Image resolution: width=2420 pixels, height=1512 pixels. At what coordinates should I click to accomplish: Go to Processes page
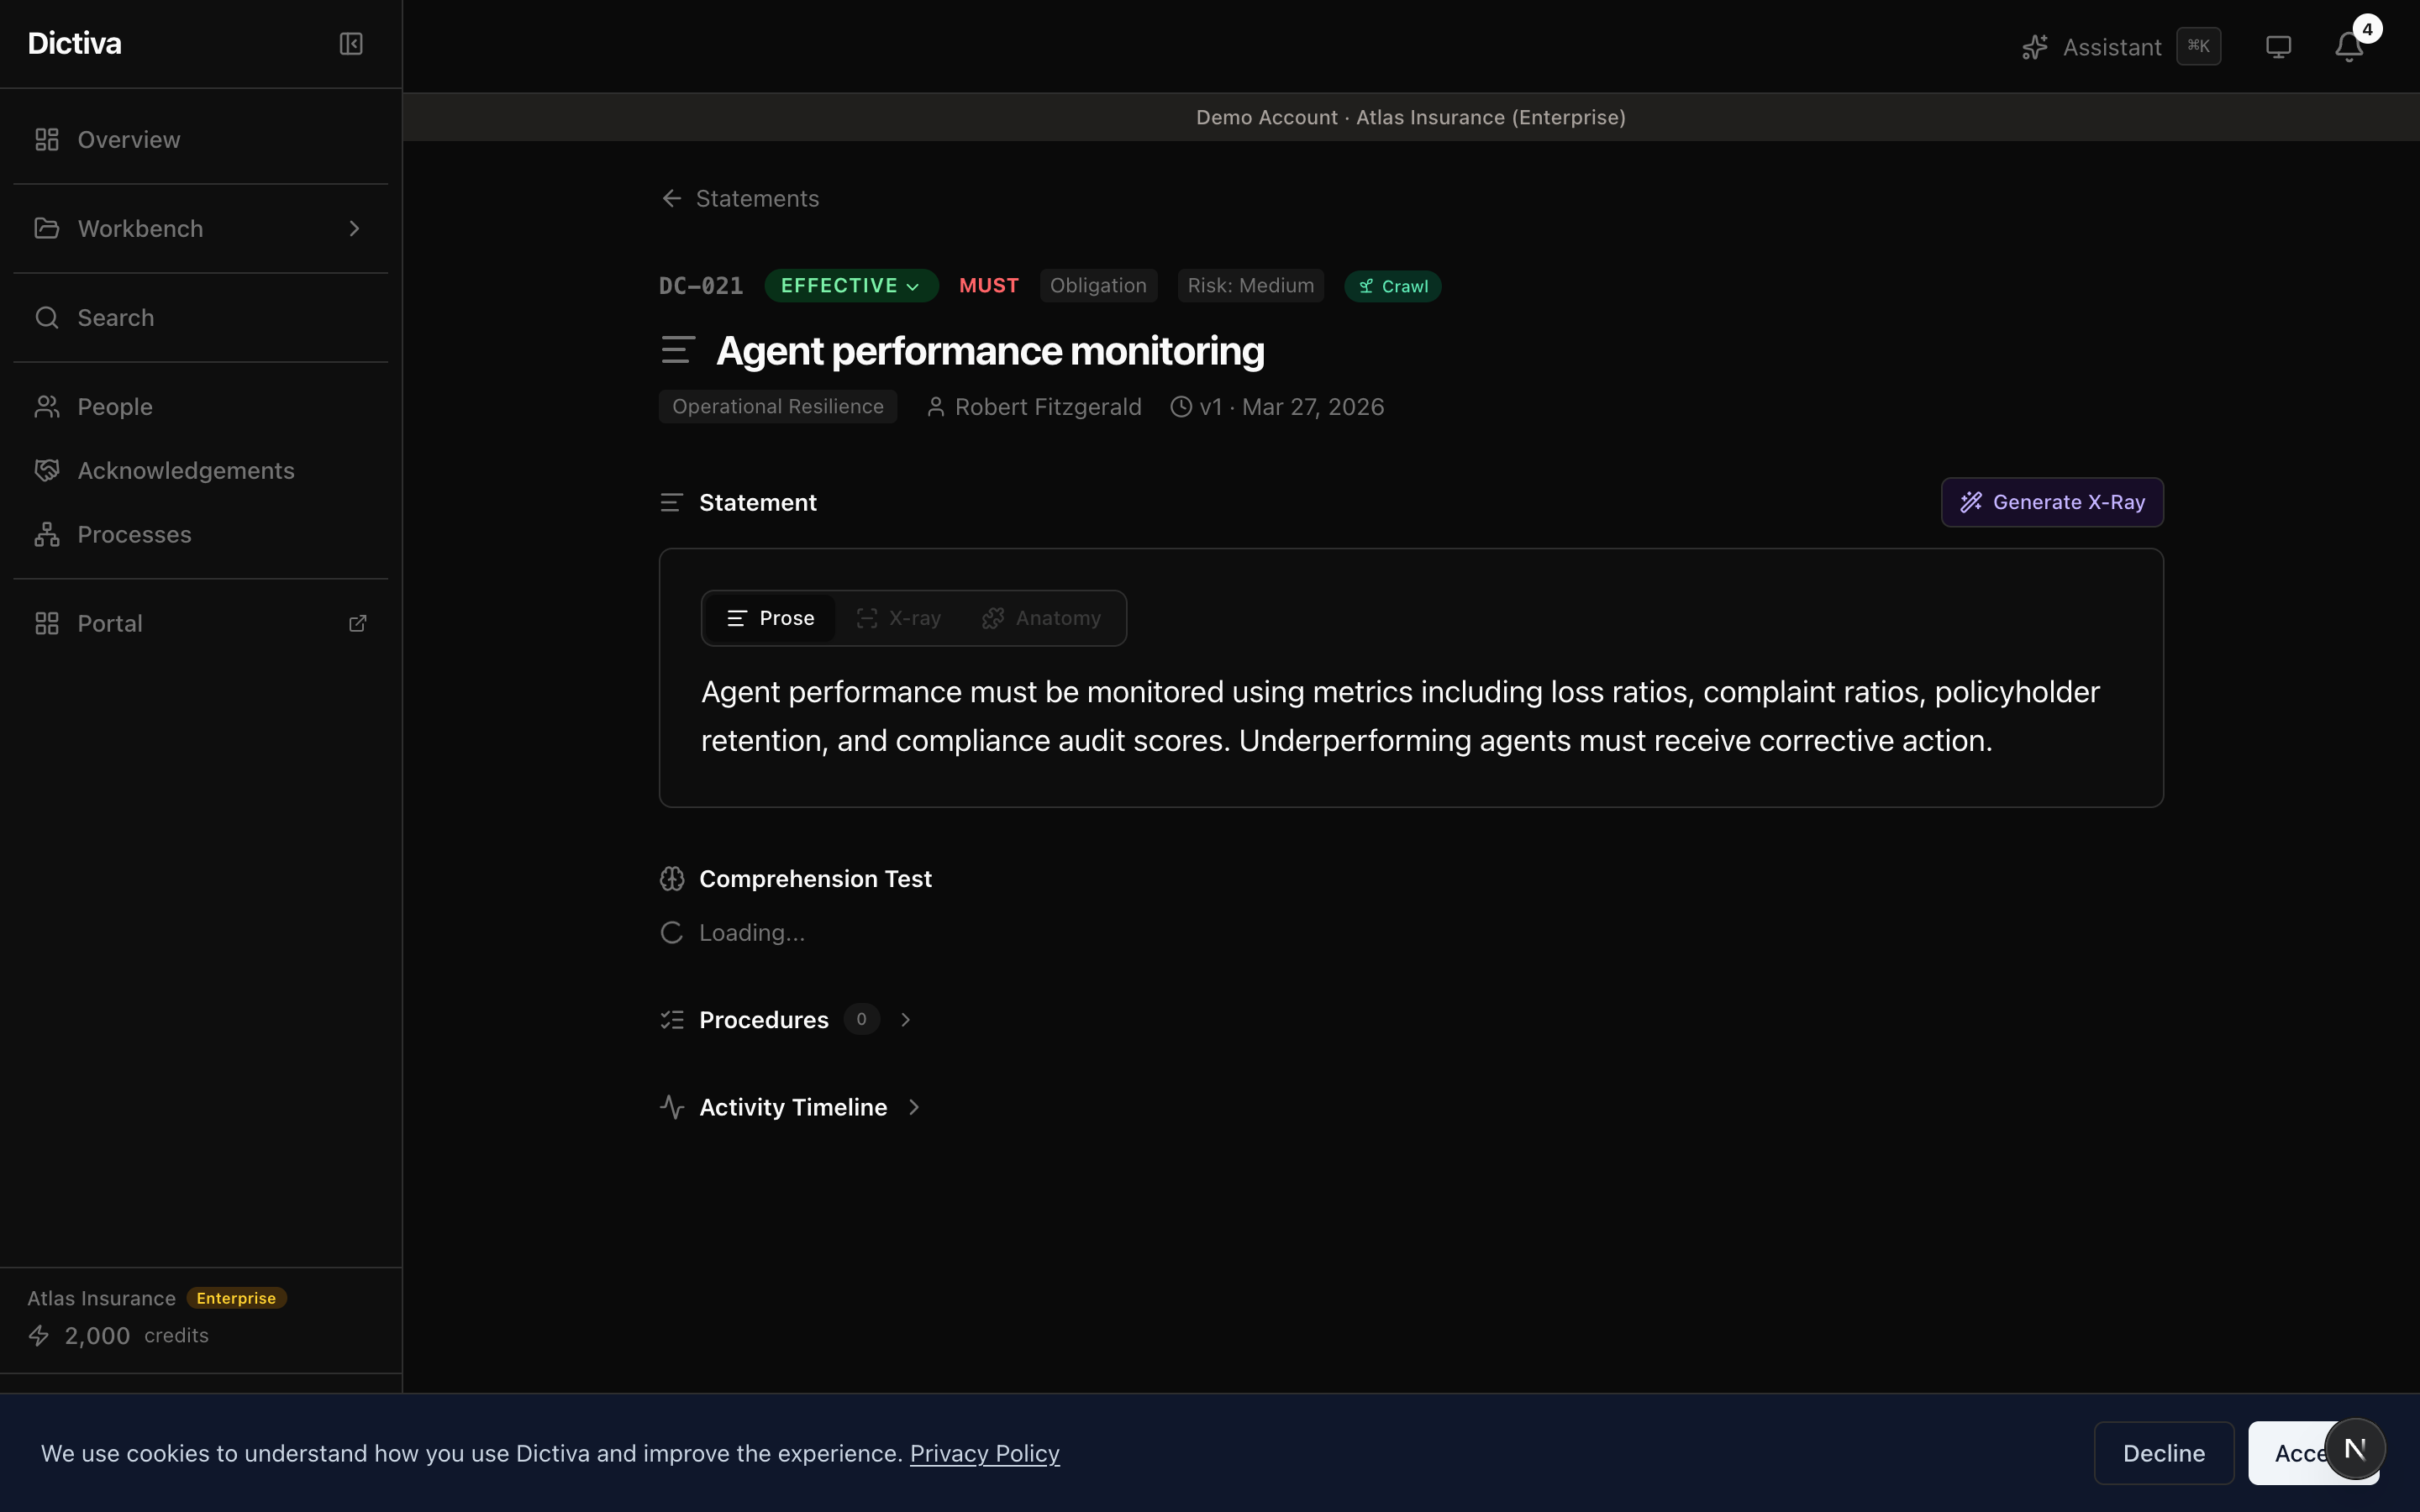click(x=134, y=535)
